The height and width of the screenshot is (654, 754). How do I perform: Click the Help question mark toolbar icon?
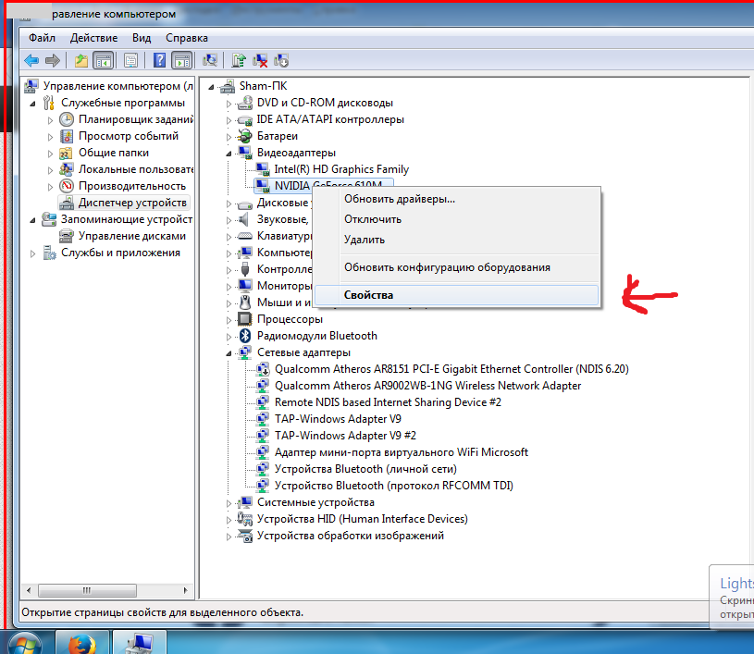(x=160, y=60)
